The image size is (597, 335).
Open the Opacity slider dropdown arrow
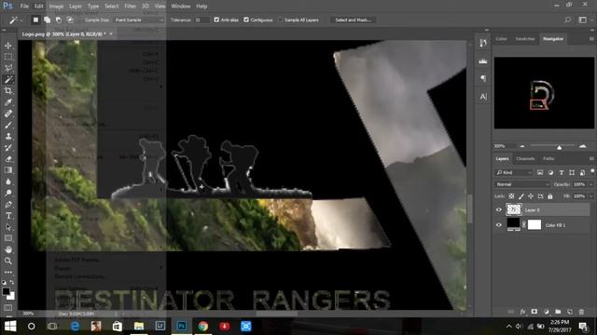pyautogui.click(x=590, y=184)
